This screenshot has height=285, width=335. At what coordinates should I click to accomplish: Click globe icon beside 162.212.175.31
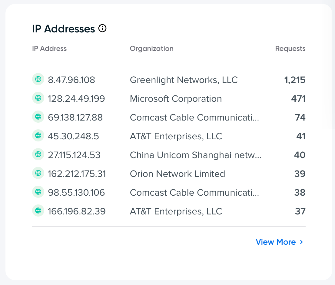click(38, 173)
